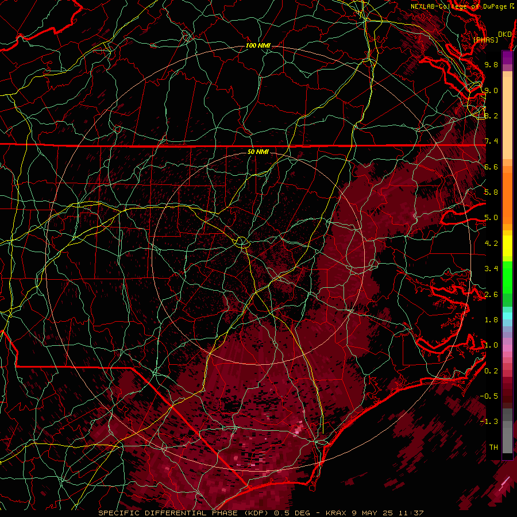Click the "TH" threshold legend label
Screen dimensions: 517x517
tap(493, 447)
